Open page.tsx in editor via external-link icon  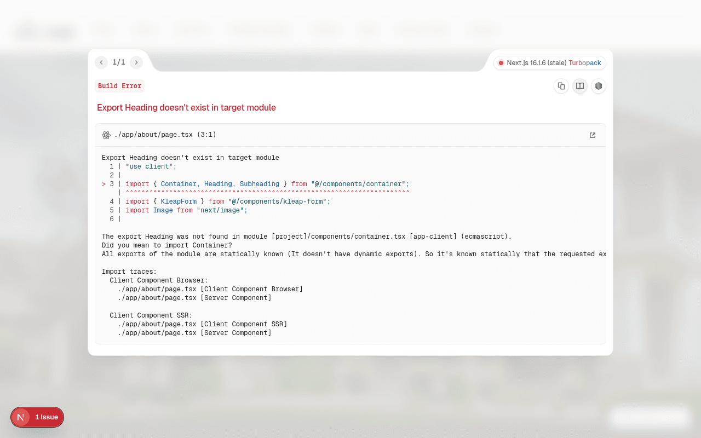coord(593,135)
